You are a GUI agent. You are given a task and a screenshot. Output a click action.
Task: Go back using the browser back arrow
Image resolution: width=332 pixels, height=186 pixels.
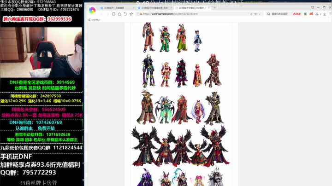point(102,14)
